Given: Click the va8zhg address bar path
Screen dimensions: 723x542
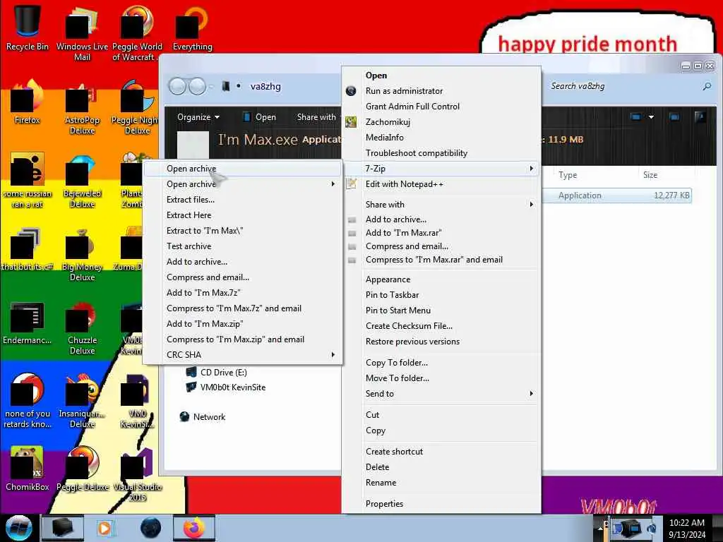Looking at the screenshot, I should [x=265, y=86].
